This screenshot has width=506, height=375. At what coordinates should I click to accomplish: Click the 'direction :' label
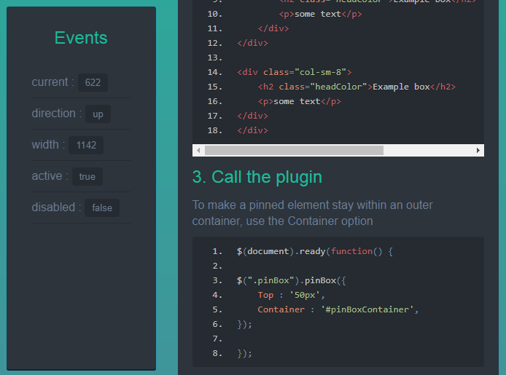pyautogui.click(x=56, y=114)
